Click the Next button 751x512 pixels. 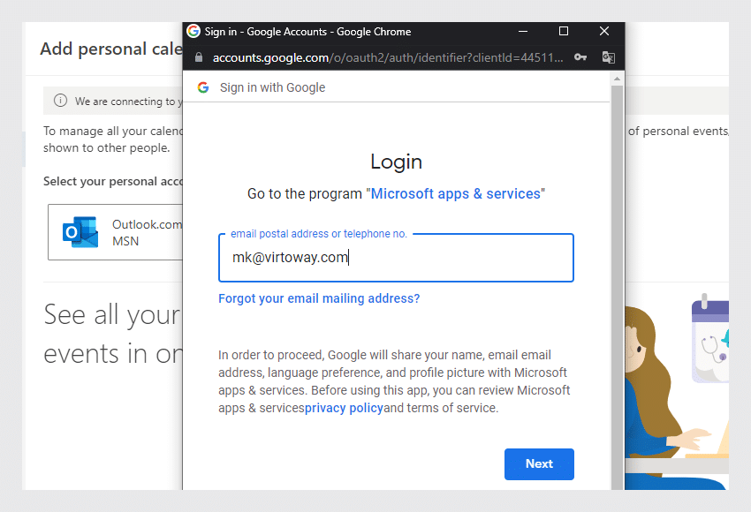(539, 463)
